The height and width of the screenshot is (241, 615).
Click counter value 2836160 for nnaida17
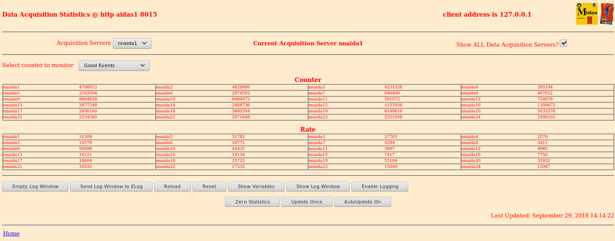pos(88,111)
